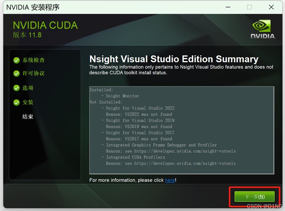Select the 结束 step label
Screen dimensions: 285x211
coord(28,117)
